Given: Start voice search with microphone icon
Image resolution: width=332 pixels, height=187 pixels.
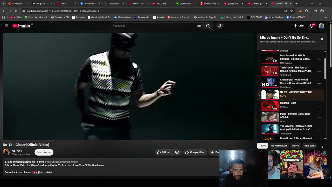Looking at the screenshot, I should coord(220,26).
